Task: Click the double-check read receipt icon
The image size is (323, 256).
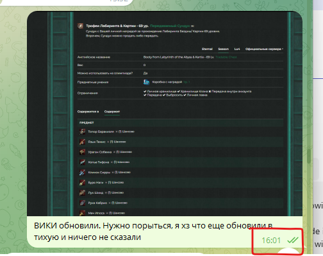Action: (x=292, y=240)
